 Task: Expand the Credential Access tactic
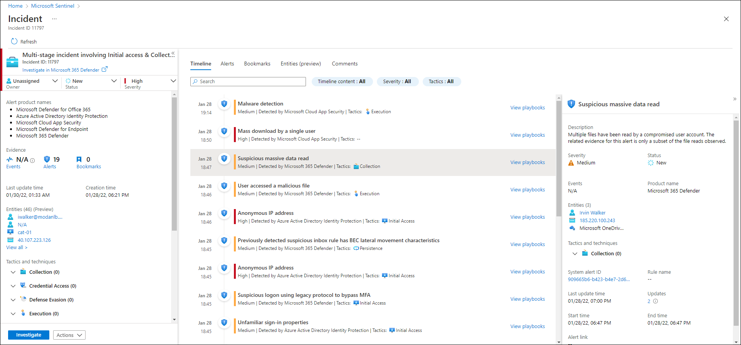pyautogui.click(x=13, y=286)
